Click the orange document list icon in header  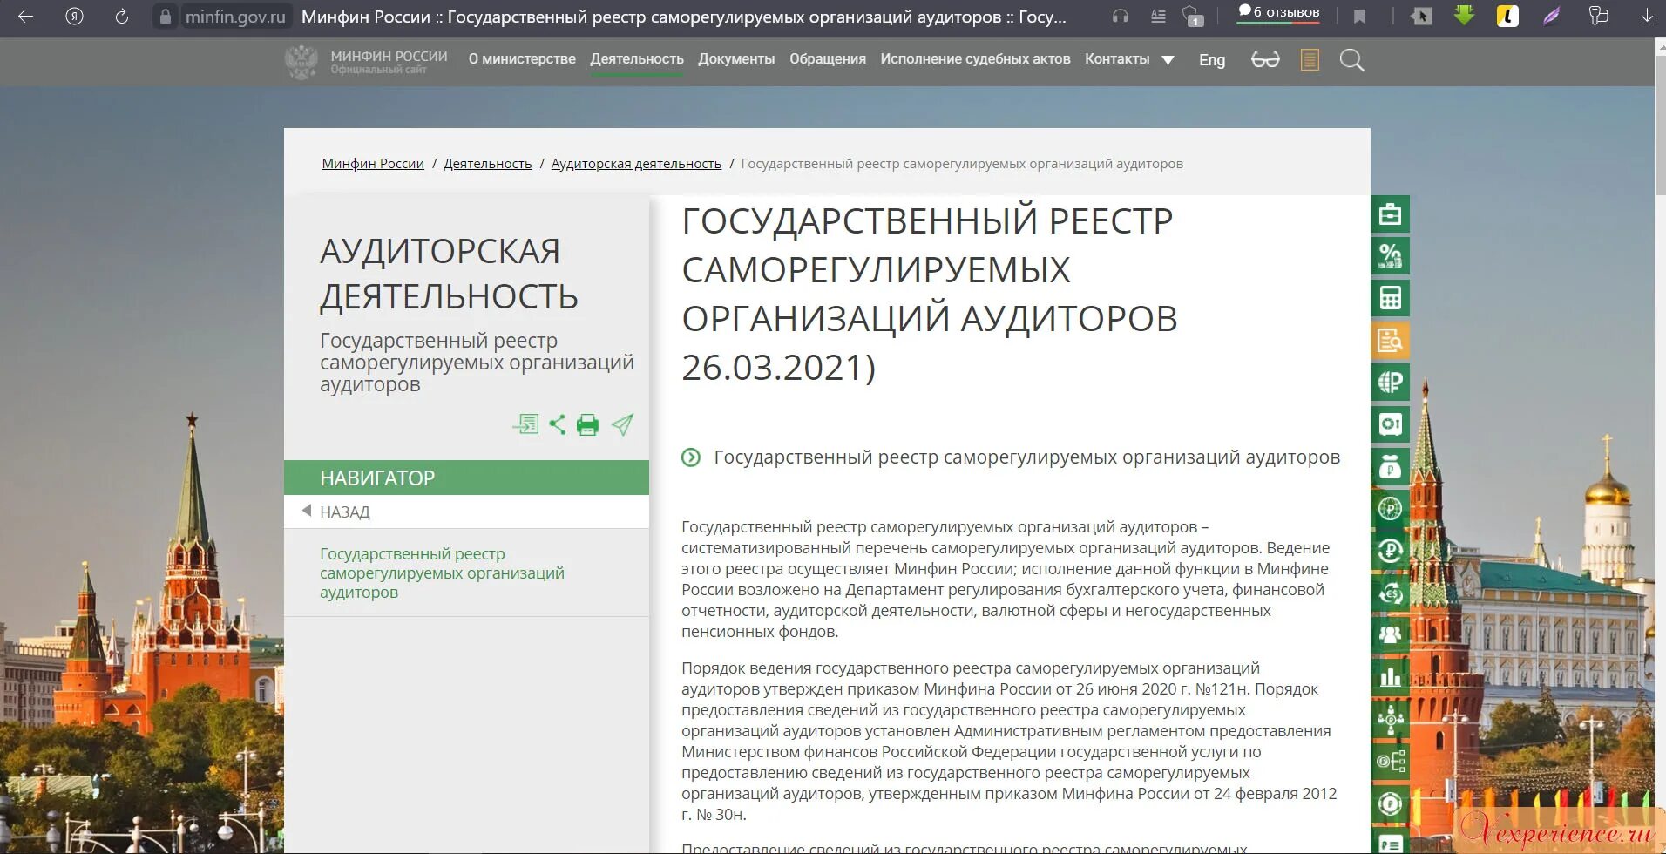1310,60
